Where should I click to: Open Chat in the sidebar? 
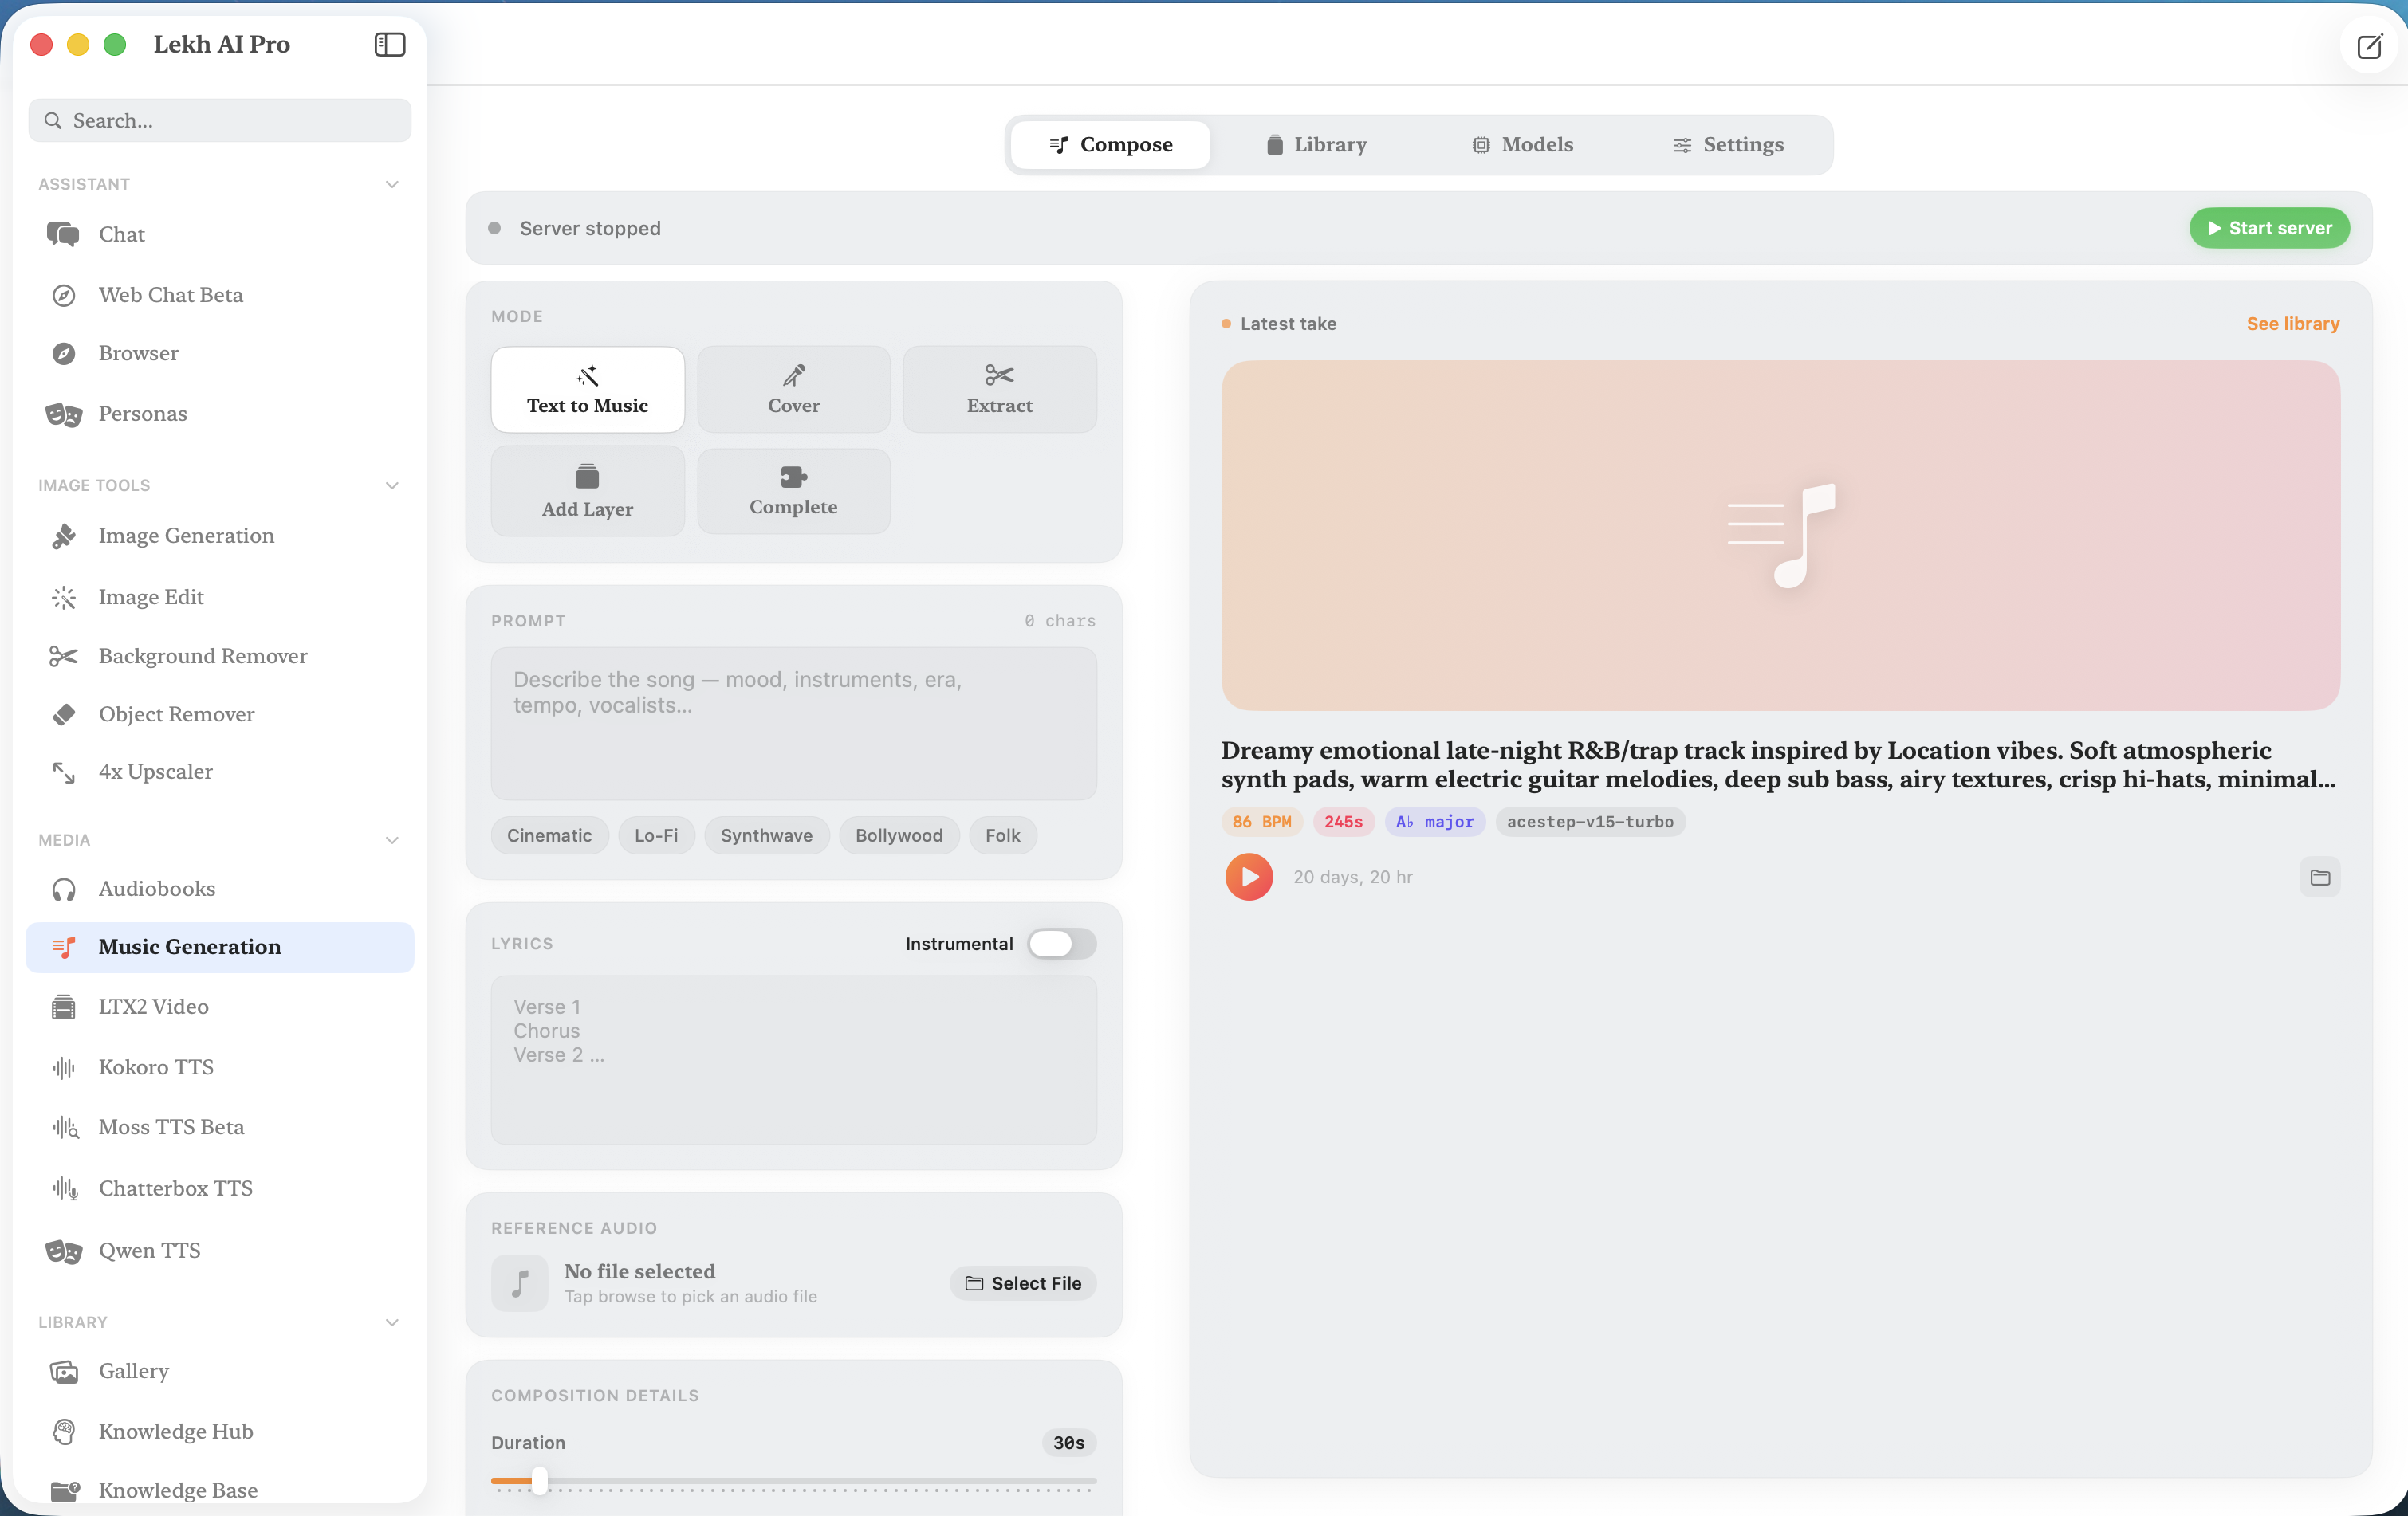(219, 234)
